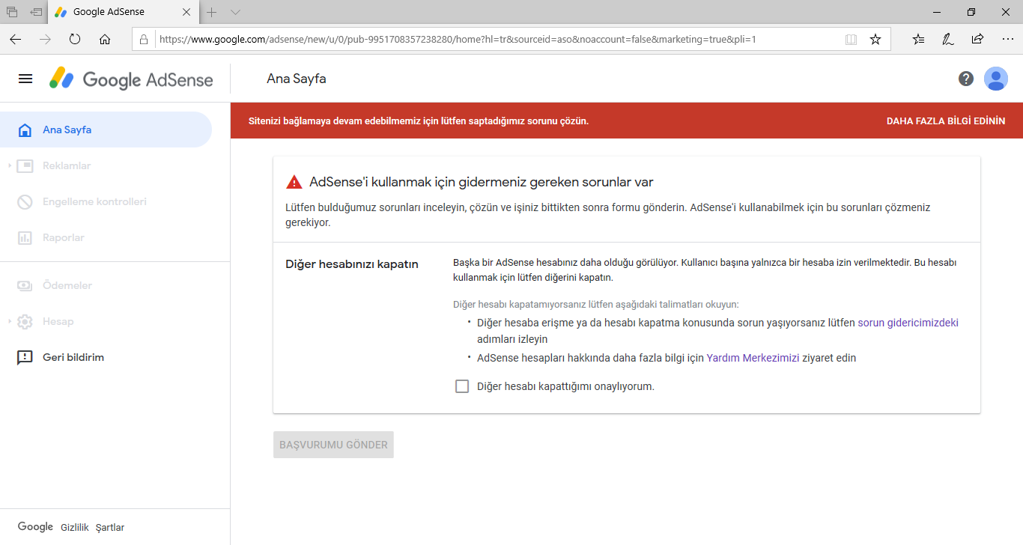The width and height of the screenshot is (1023, 545).
Task: Click the Ödemeler payments icon
Action: (x=25, y=286)
